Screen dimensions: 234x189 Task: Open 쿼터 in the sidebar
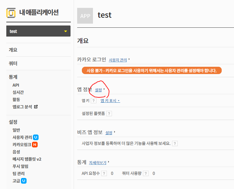[13, 64]
